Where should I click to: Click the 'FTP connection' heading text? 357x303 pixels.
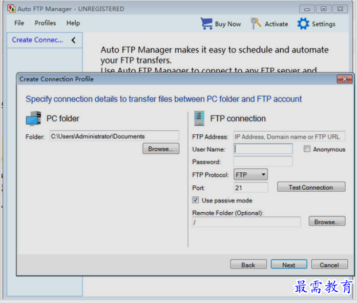point(238,118)
